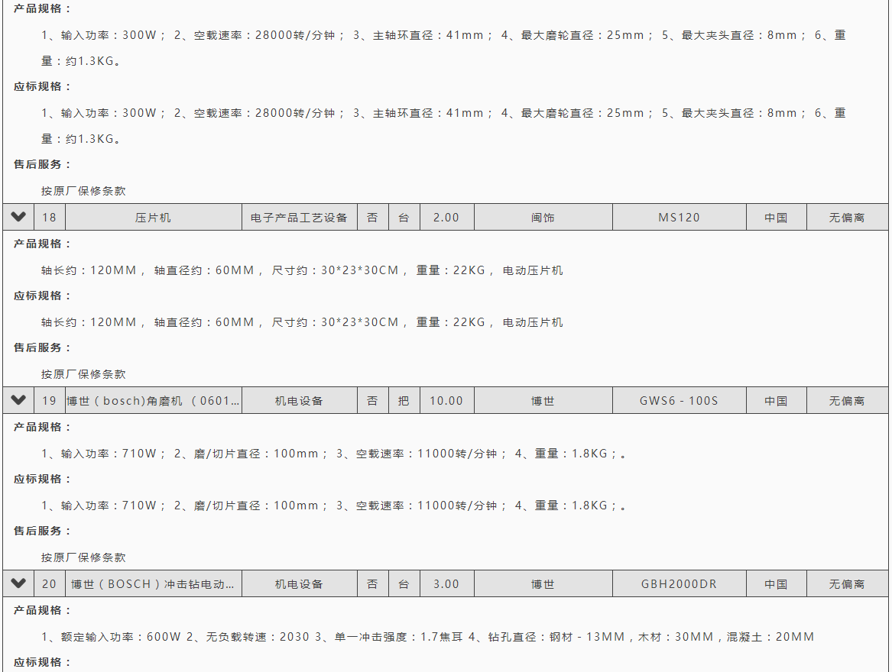892x672 pixels.
Task: Click the 无偏离 cell in row 20
Action: click(847, 584)
